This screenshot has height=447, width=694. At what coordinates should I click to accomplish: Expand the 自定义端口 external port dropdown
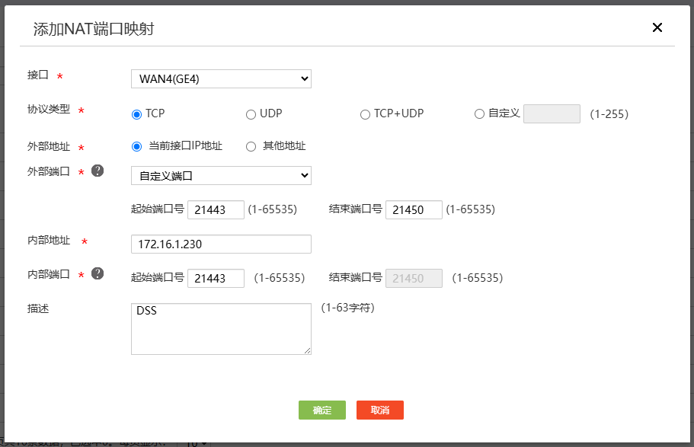pyautogui.click(x=221, y=176)
